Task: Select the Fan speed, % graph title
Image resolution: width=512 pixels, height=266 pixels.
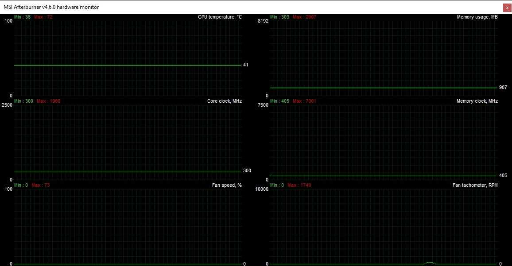Action: click(x=227, y=185)
